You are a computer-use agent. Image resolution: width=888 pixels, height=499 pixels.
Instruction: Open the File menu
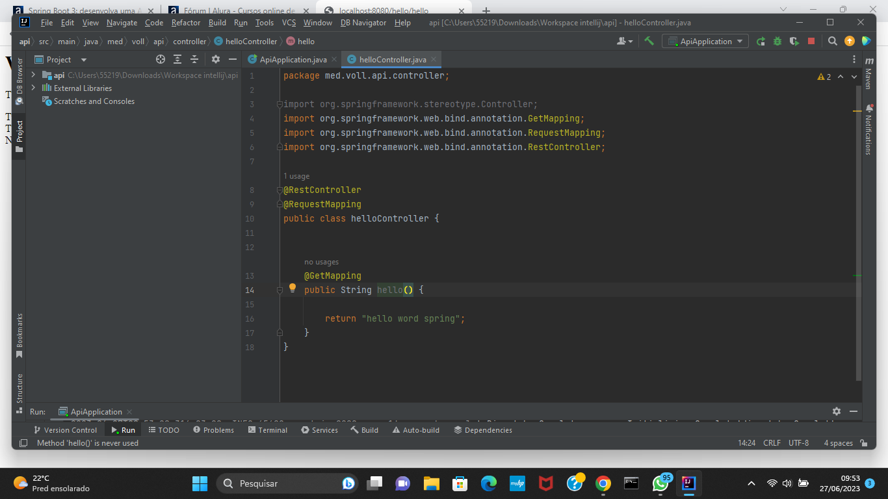pyautogui.click(x=47, y=22)
